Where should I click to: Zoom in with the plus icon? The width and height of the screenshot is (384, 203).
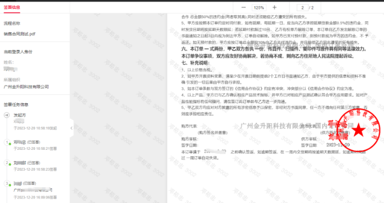(x=274, y=8)
